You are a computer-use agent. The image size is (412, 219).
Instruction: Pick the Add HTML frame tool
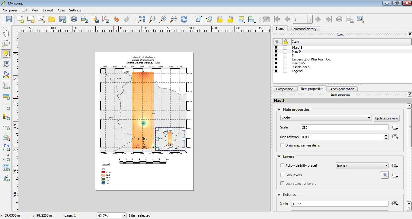coord(6,178)
